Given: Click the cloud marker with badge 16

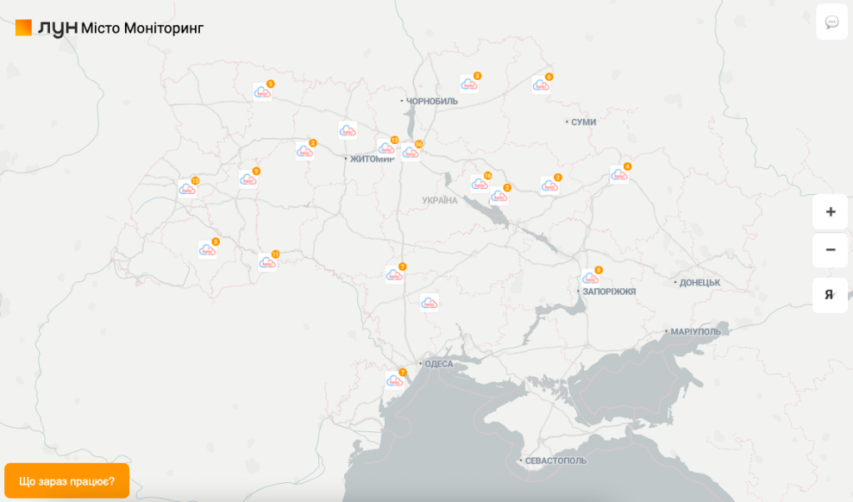Looking at the screenshot, I should [478, 183].
